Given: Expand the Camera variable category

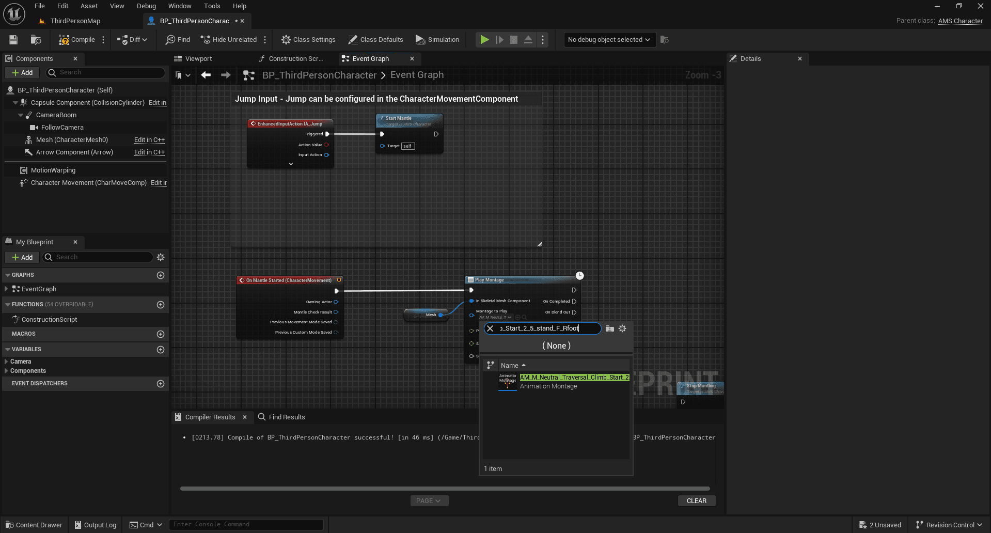Looking at the screenshot, I should [x=6, y=362].
